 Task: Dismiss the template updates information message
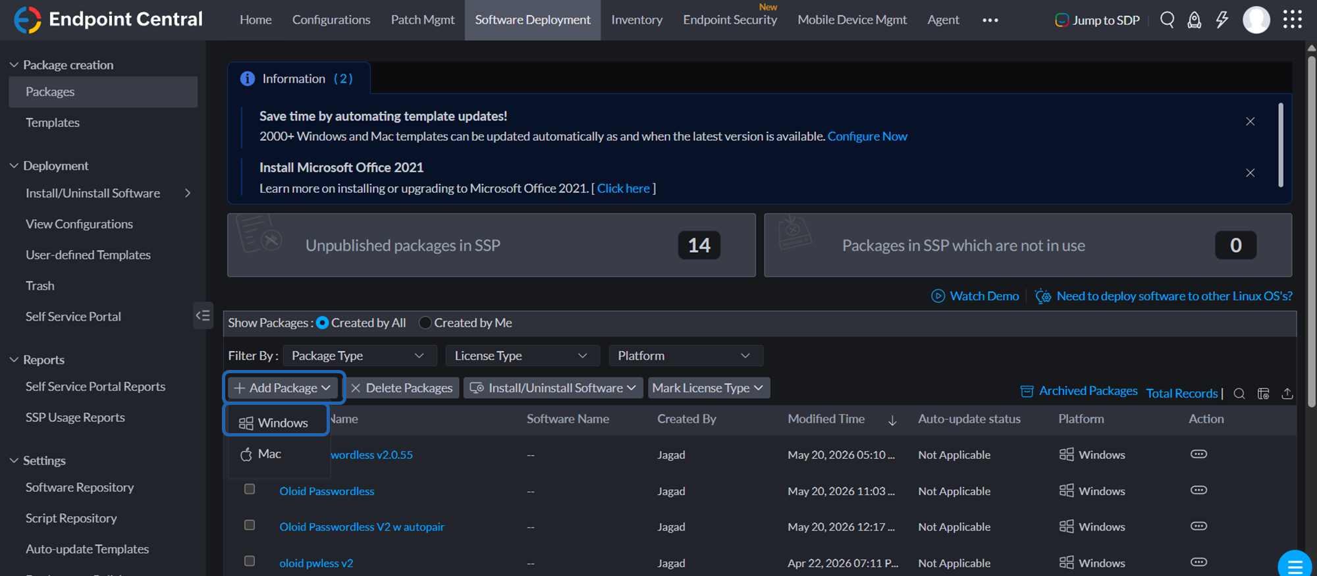(1250, 122)
